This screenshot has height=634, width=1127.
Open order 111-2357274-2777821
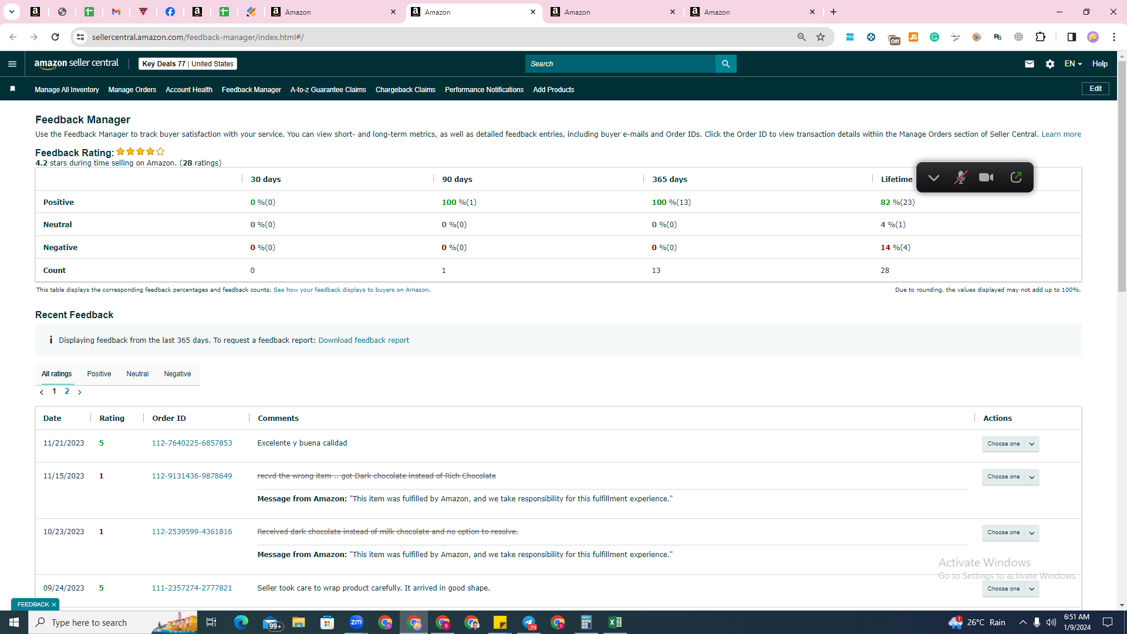pyautogui.click(x=192, y=588)
